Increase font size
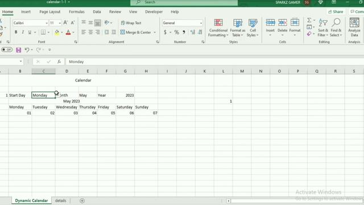This screenshot has height=205, width=364. [65, 23]
